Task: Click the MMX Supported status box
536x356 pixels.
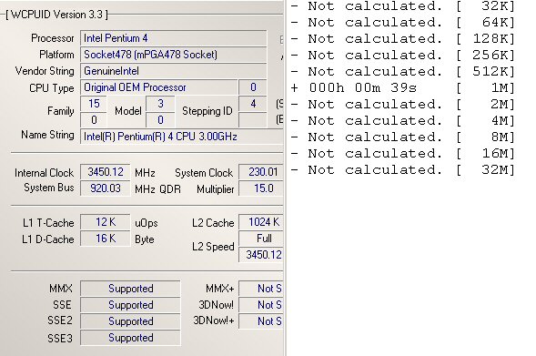Action: pos(130,289)
